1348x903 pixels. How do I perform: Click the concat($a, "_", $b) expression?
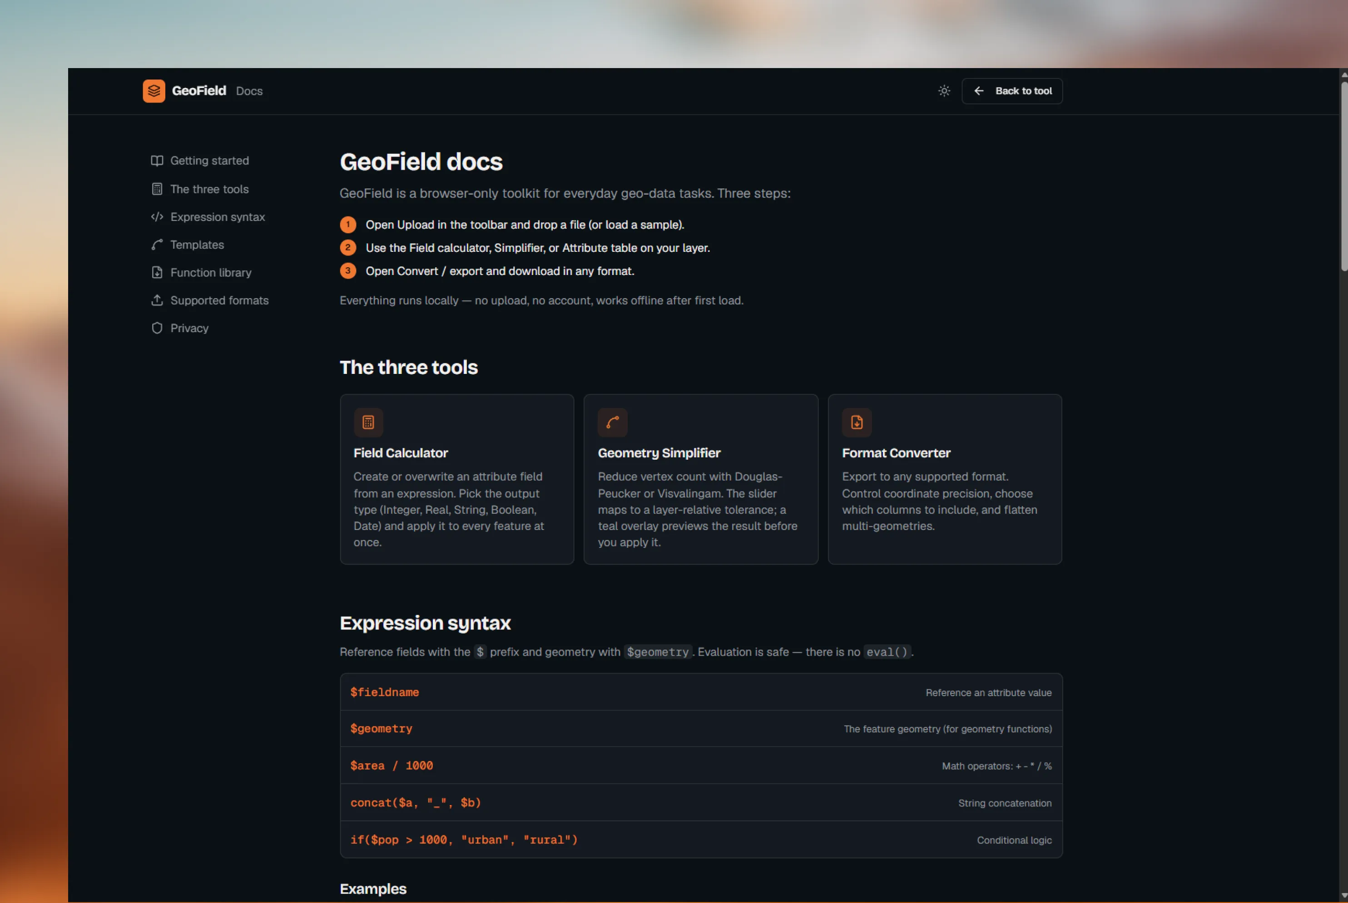(x=416, y=803)
